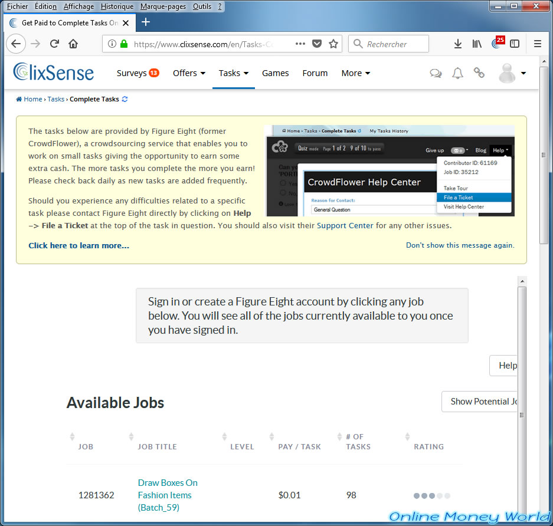Open the Firefox downloads arrow

coord(458,44)
